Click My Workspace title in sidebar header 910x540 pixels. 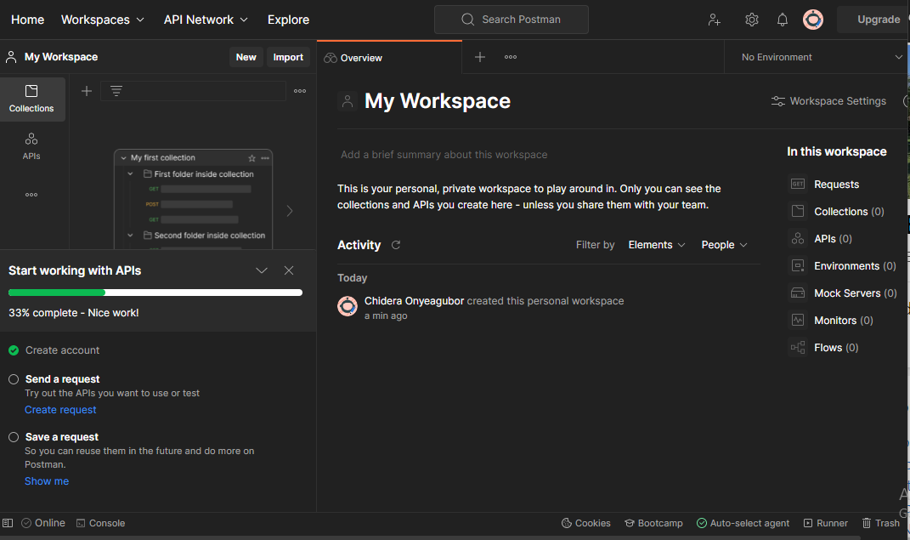(x=61, y=57)
